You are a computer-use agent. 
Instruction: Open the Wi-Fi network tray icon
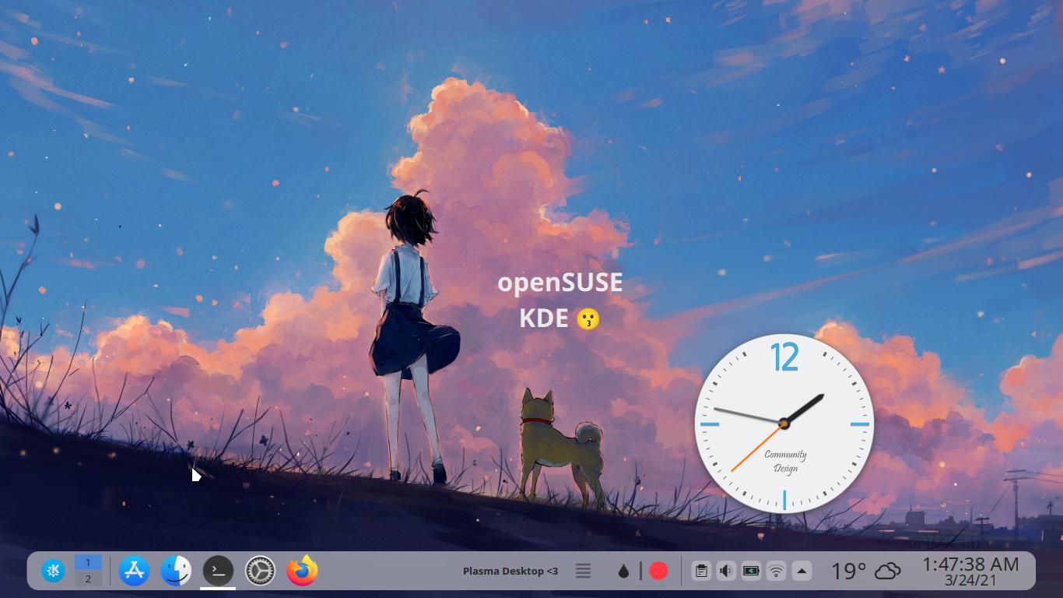[776, 572]
